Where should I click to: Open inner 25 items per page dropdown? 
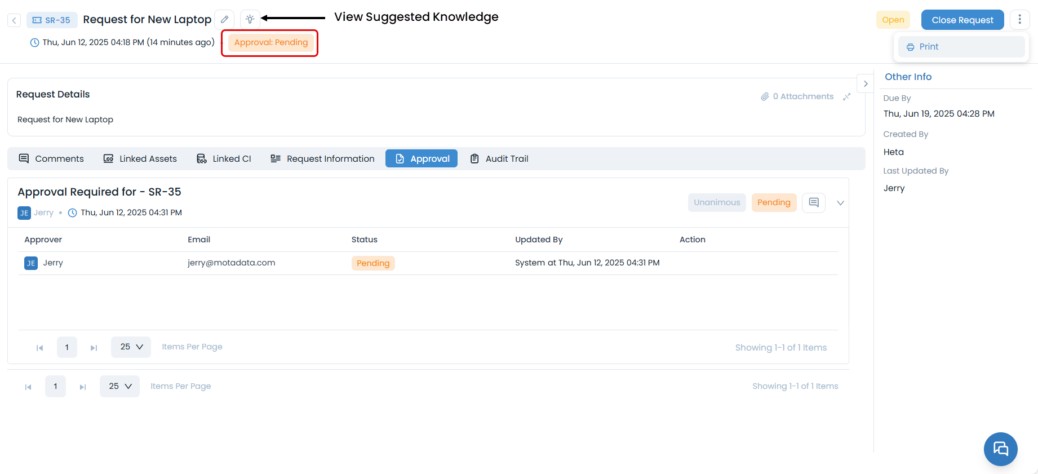click(131, 347)
